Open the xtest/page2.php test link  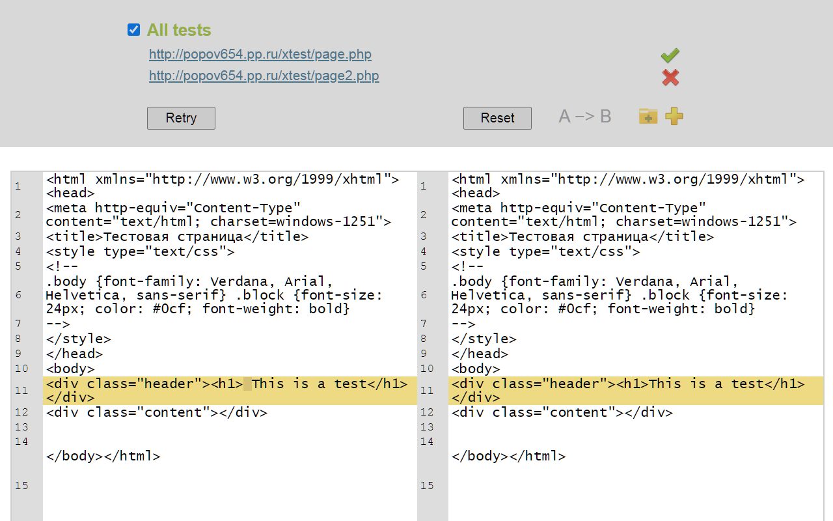264,76
